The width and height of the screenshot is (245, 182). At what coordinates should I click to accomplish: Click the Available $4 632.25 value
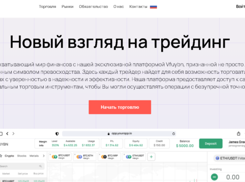pyautogui.click(x=70, y=145)
